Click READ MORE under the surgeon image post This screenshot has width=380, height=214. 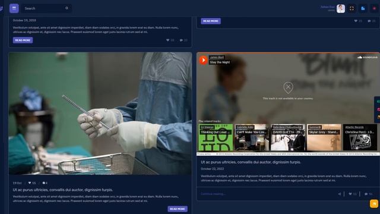178,209
